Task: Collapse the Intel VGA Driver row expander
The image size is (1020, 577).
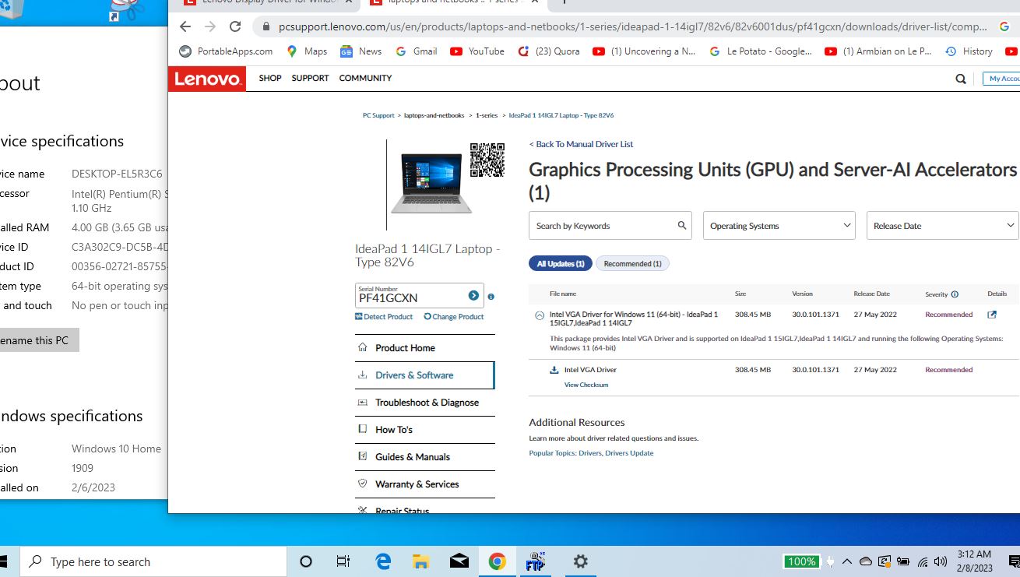Action: [540, 315]
